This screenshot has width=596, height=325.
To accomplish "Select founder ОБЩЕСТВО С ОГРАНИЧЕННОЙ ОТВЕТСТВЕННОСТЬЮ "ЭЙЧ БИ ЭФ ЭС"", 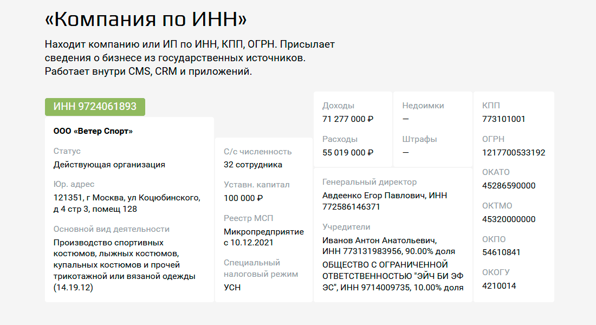I will pos(393,276).
